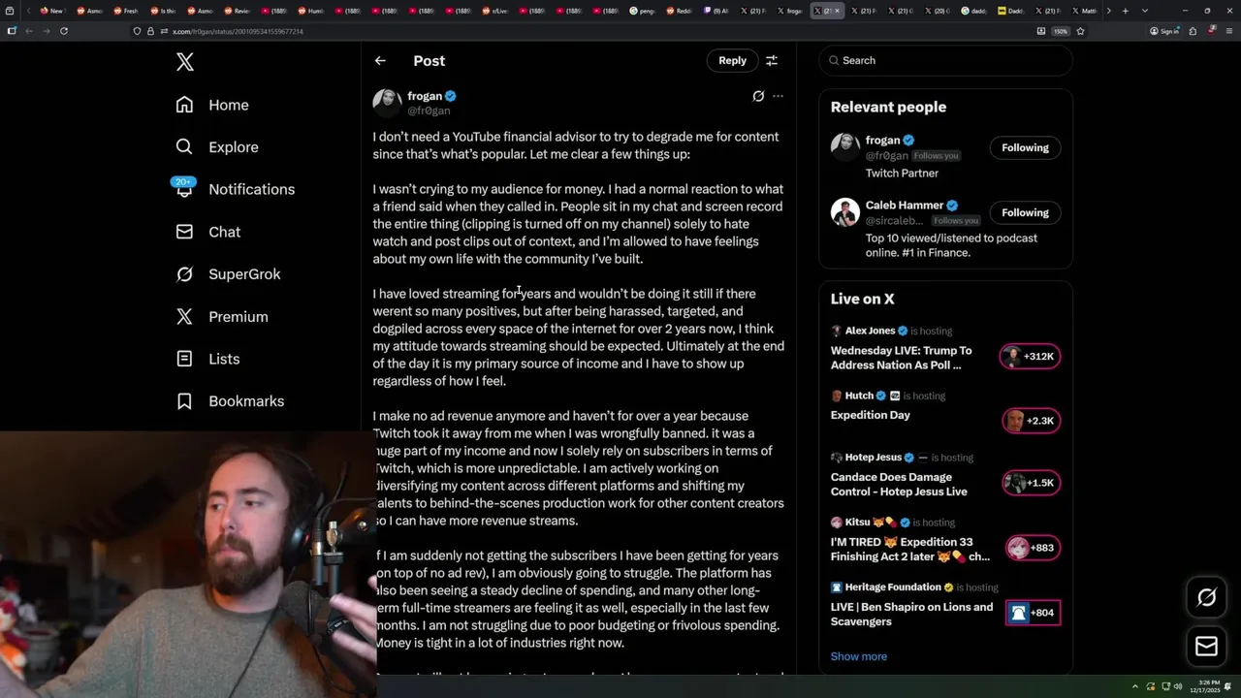Image resolution: width=1241 pixels, height=698 pixels.
Task: Switch to the frogan browser tab
Action: (791, 11)
